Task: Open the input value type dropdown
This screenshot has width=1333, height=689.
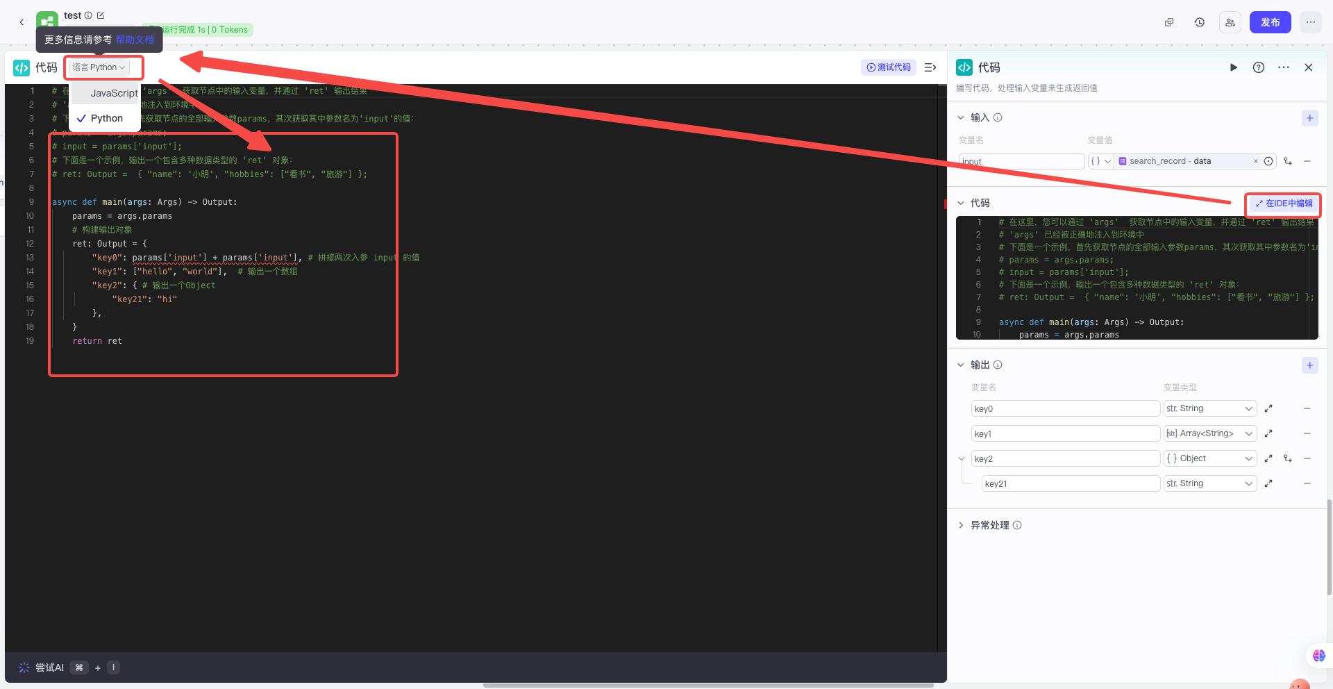Action: pyautogui.click(x=1101, y=161)
